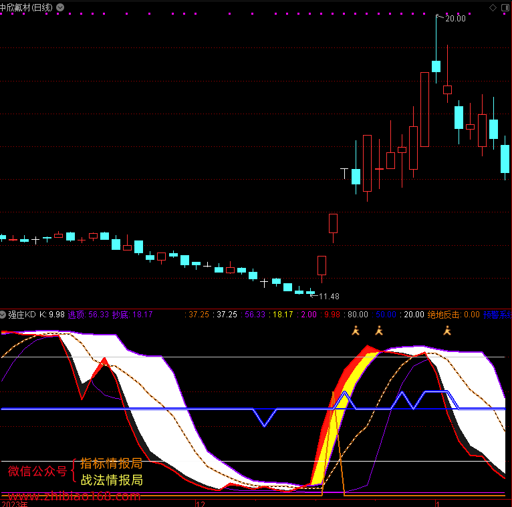512x507 pixels.
Task: Click the yellow 18.17 value
Action: 283,315
